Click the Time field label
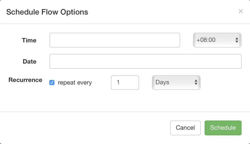 (29, 40)
